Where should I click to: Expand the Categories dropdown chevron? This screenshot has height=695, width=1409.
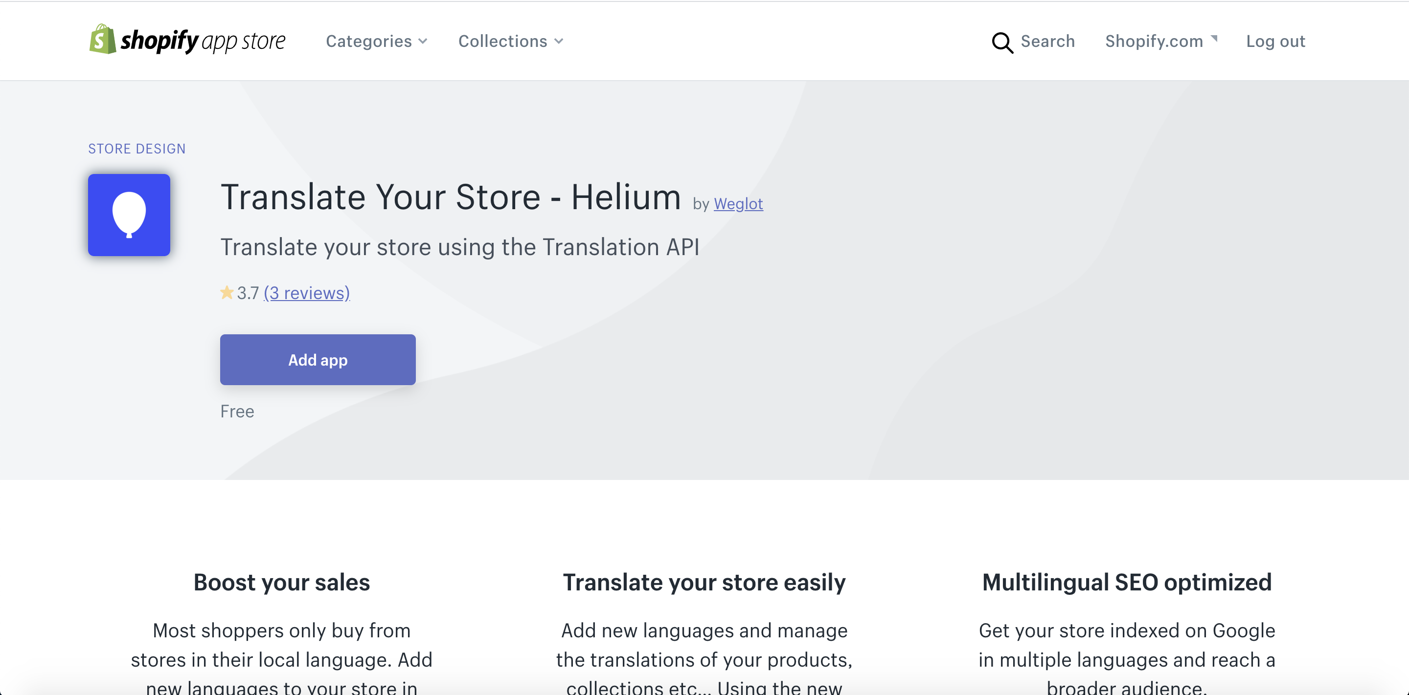[423, 42]
